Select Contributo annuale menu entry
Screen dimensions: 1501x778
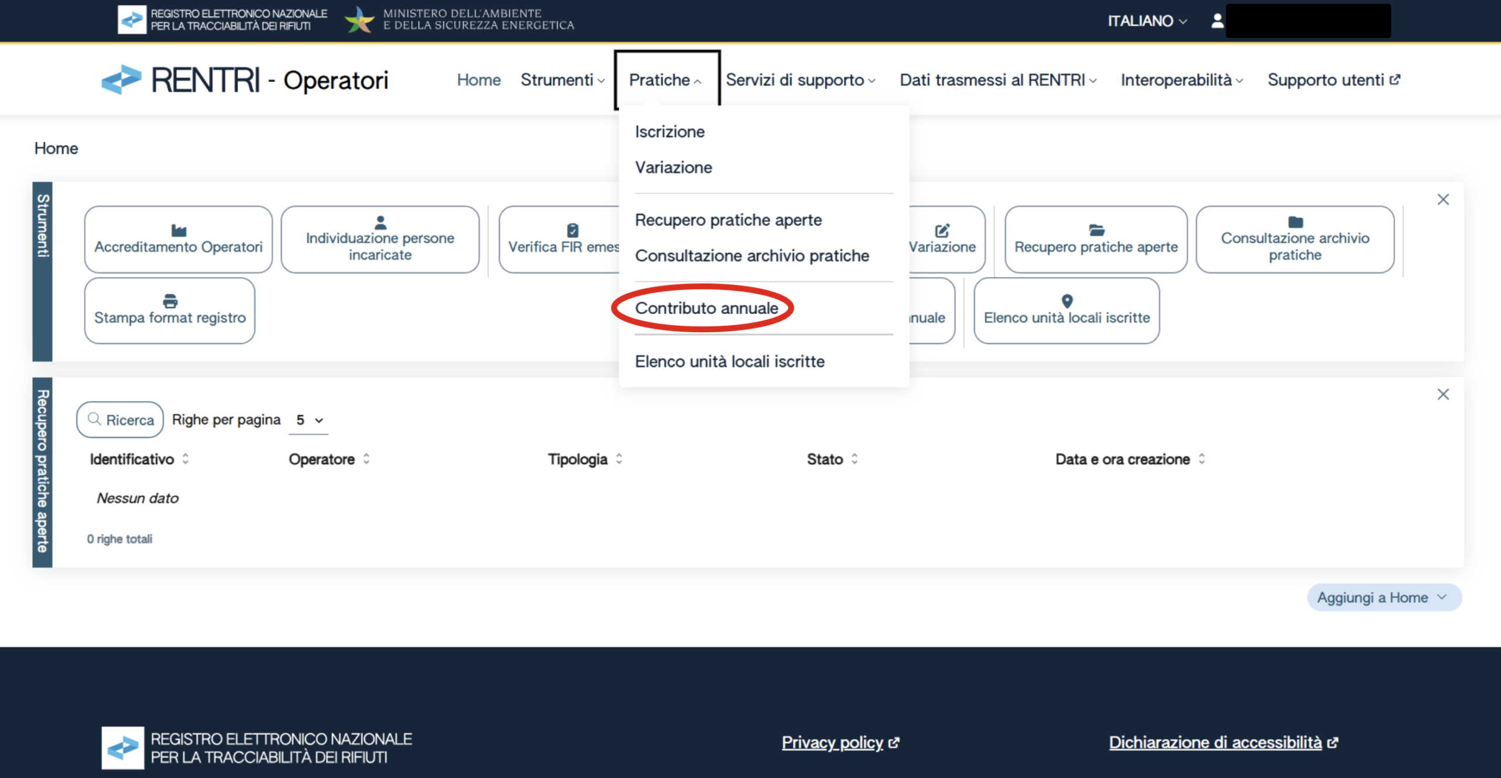pos(707,308)
